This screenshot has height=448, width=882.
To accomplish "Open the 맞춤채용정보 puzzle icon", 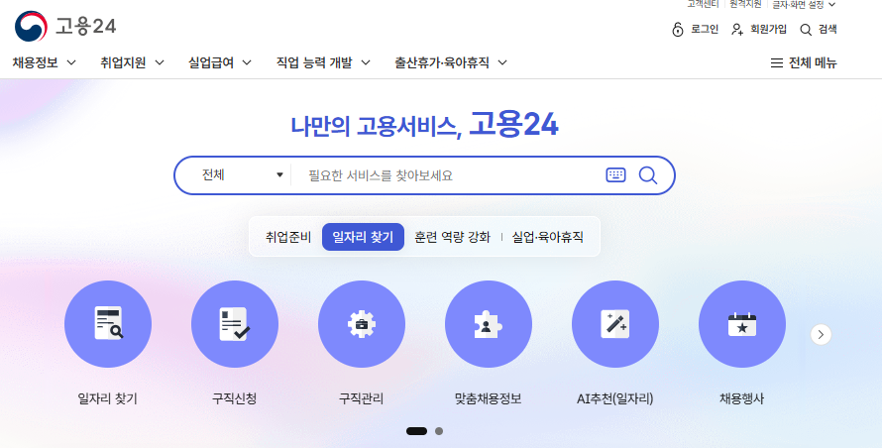I will pos(488,324).
